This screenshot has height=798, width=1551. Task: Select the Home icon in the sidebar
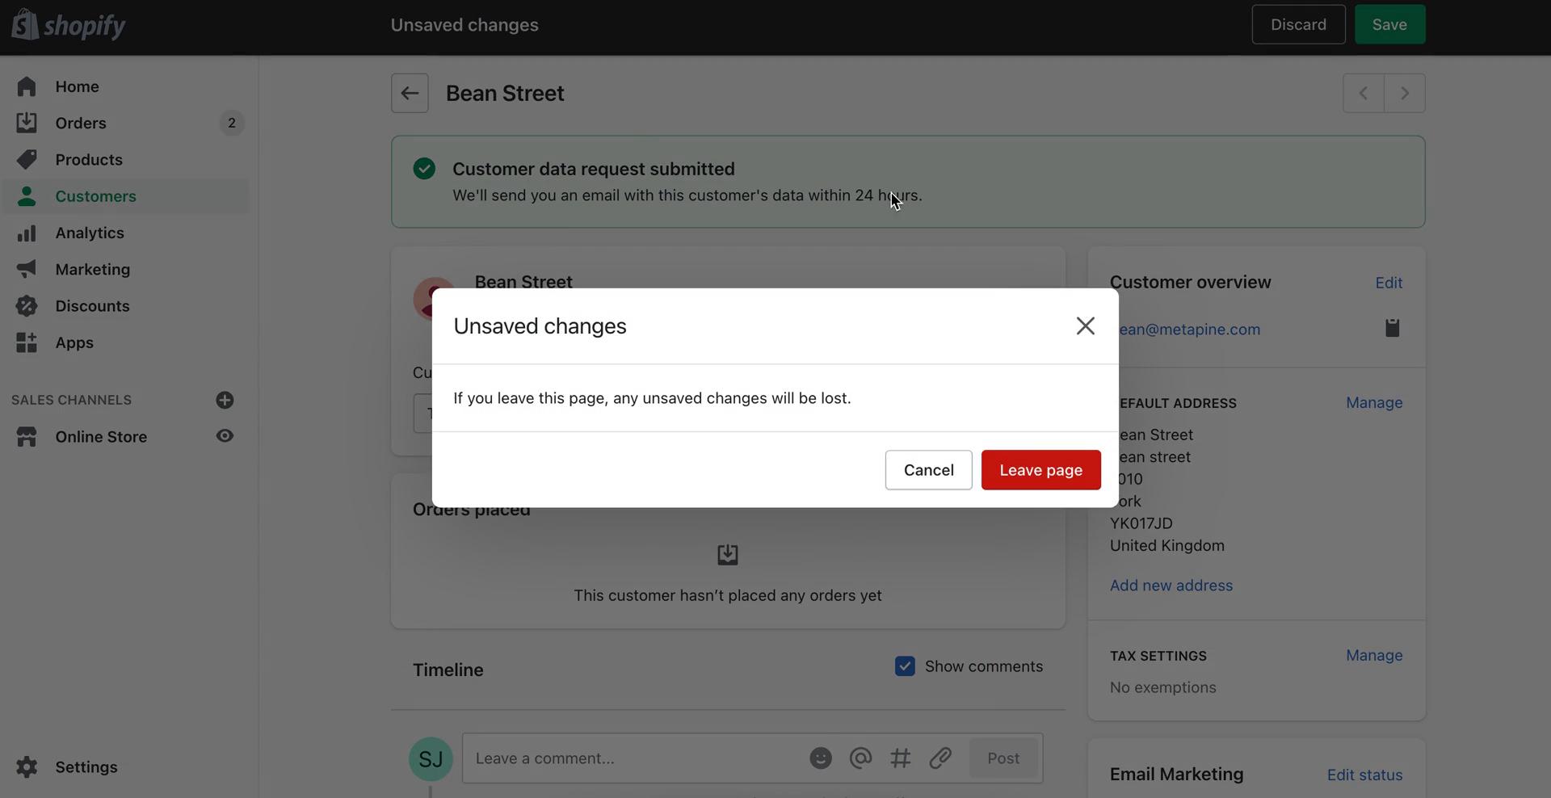27,86
